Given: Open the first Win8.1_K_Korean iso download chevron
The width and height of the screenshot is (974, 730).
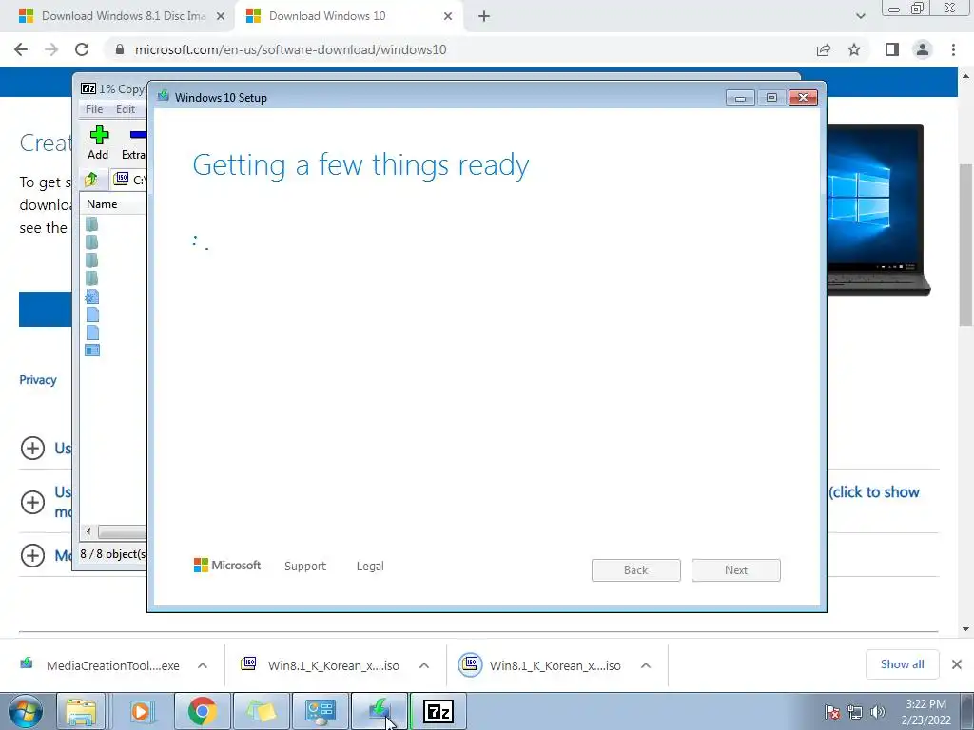Looking at the screenshot, I should click(x=424, y=665).
